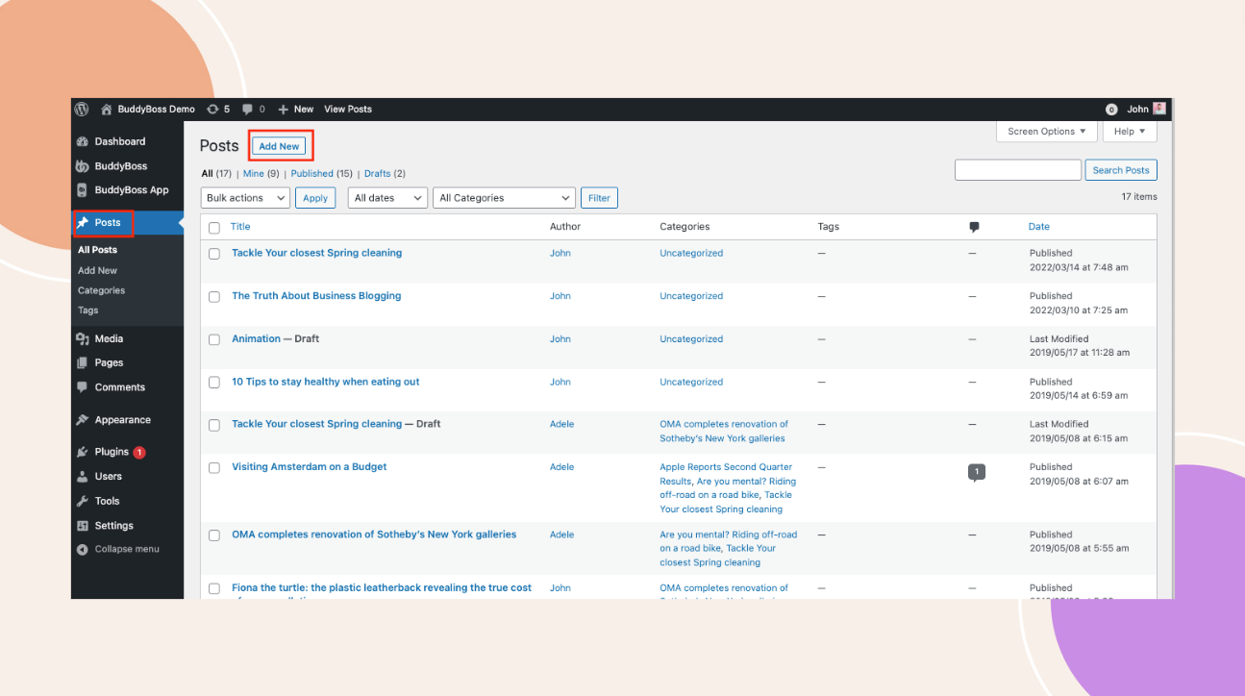Image resolution: width=1245 pixels, height=696 pixels.
Task: Open BuddyBoss Demo site home icon
Action: pos(107,110)
